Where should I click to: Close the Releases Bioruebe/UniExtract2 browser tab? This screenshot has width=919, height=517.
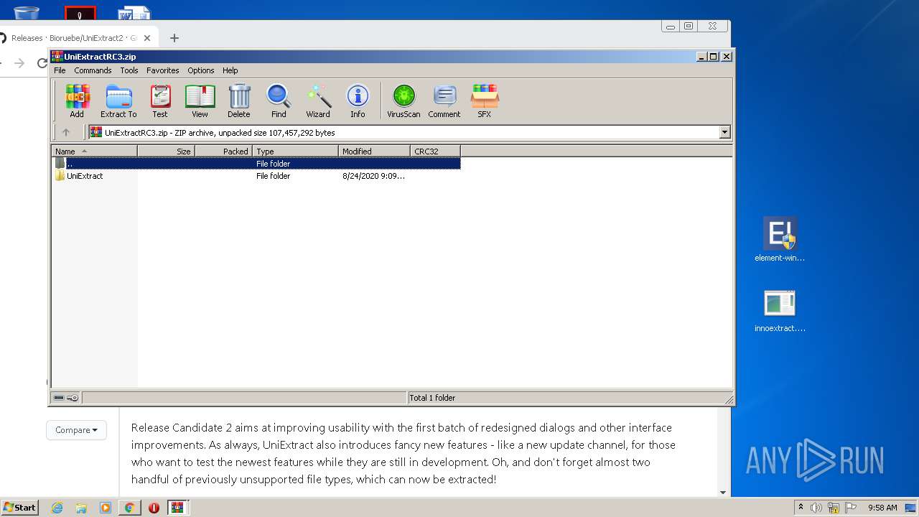(147, 38)
